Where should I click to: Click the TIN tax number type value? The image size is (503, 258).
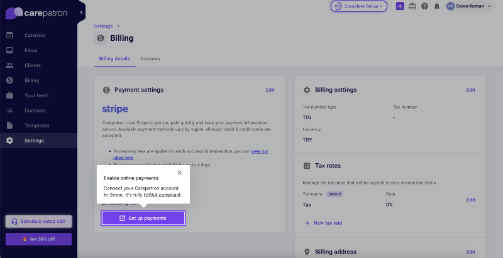coord(307,117)
